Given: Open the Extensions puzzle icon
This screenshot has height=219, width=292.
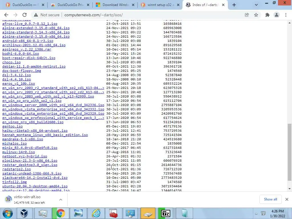Looking at the screenshot, I should [x=267, y=15].
